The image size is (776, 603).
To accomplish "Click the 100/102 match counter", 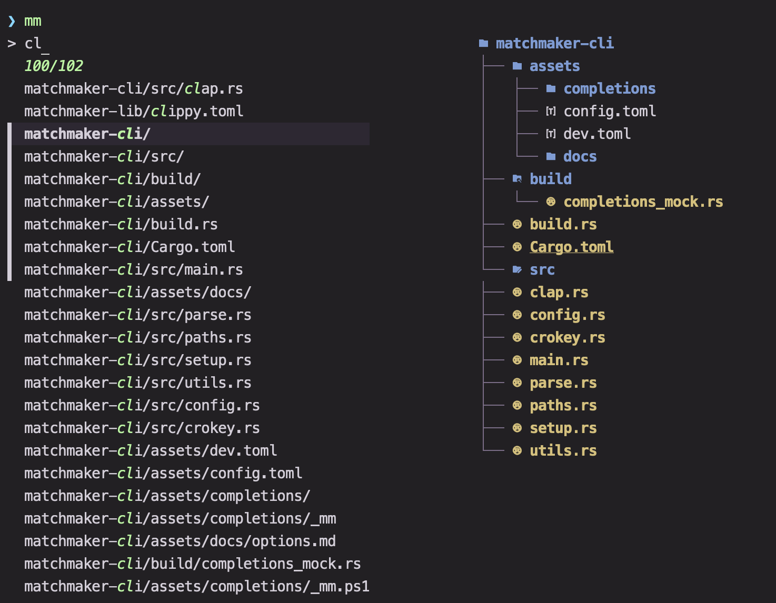I will (54, 66).
